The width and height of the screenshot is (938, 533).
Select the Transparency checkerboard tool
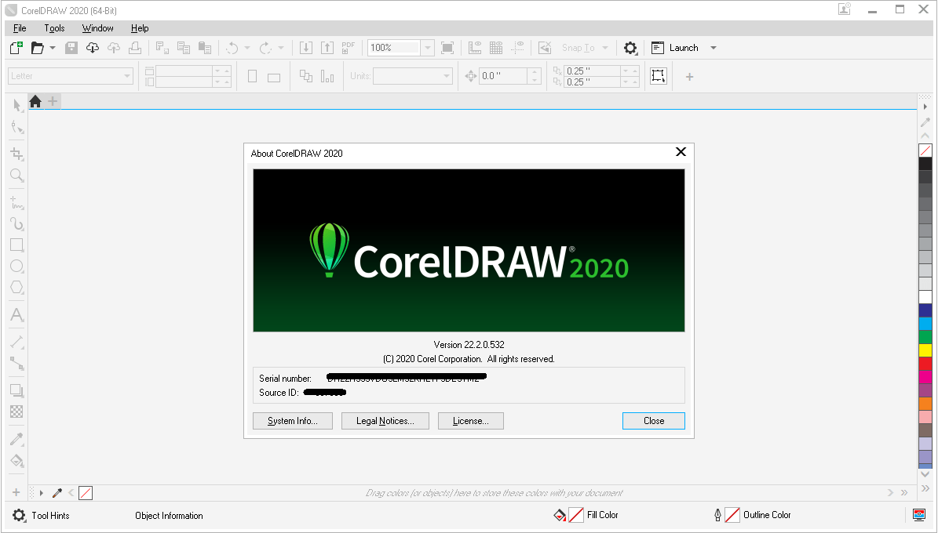coord(16,412)
